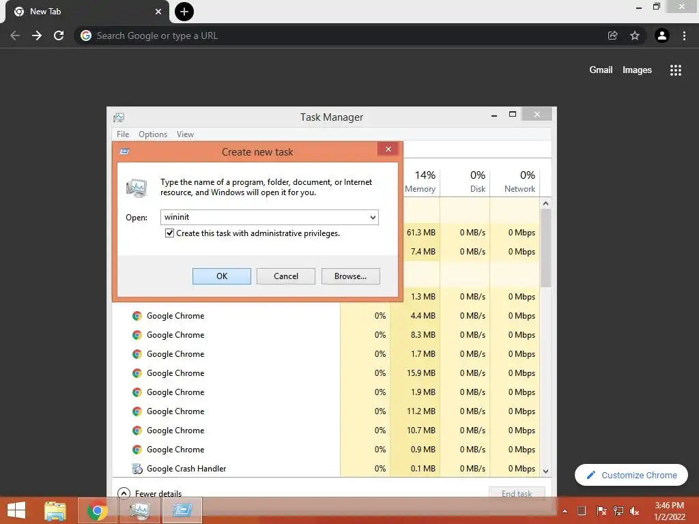The width and height of the screenshot is (699, 524).
Task: Click Chrome icon of 10.7 MB process
Action: (137, 431)
